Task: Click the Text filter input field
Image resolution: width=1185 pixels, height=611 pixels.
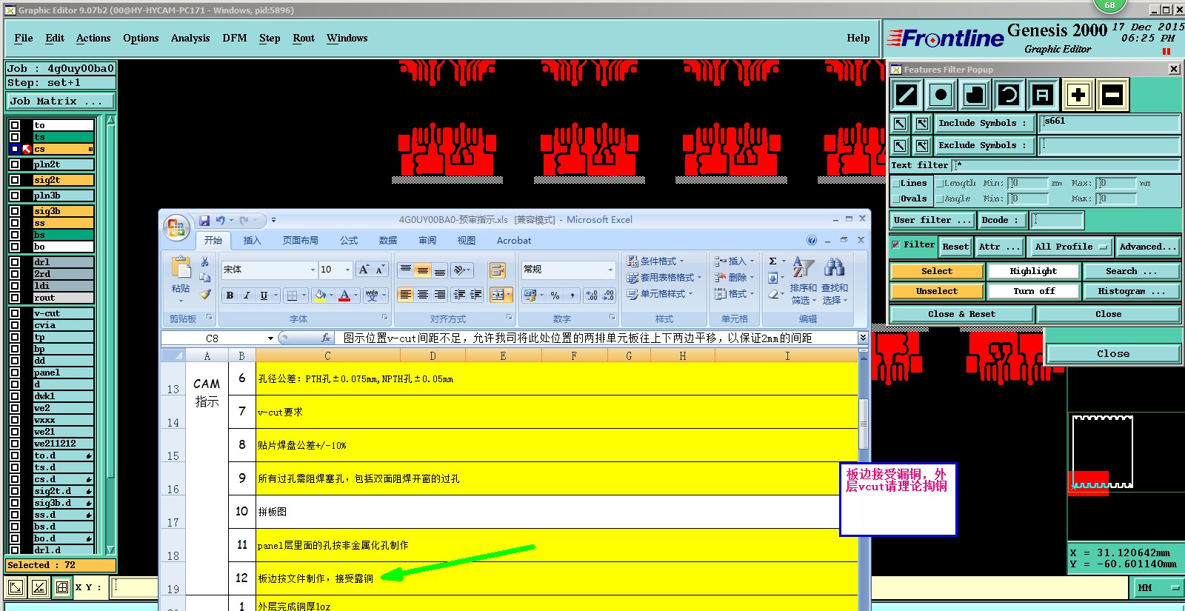Action: pyautogui.click(x=1066, y=165)
